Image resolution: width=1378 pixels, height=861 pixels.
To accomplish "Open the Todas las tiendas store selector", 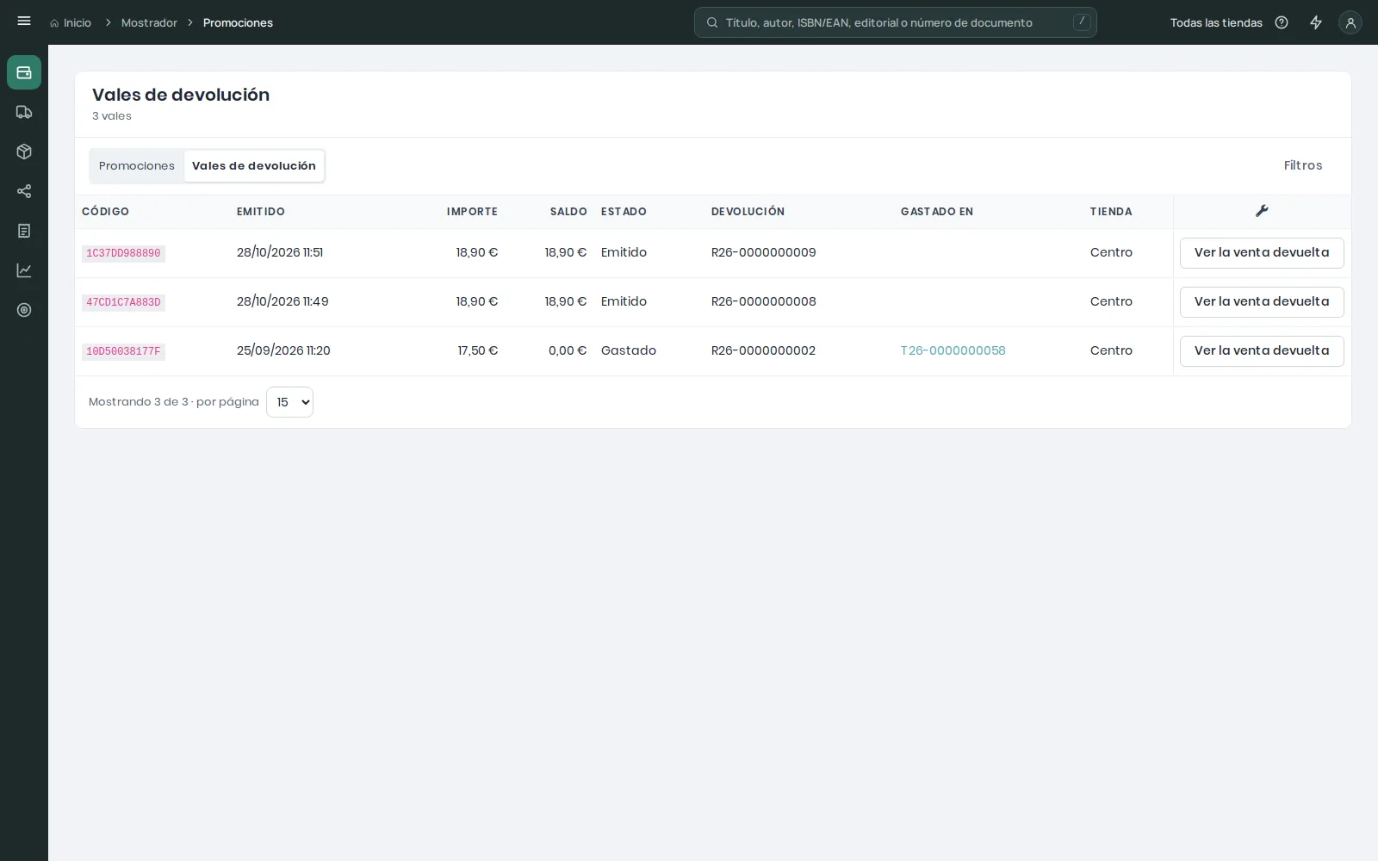I will click(x=1216, y=22).
